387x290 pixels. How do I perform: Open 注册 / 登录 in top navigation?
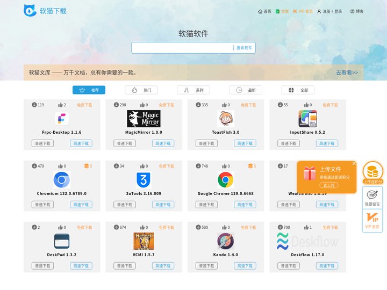(x=329, y=11)
